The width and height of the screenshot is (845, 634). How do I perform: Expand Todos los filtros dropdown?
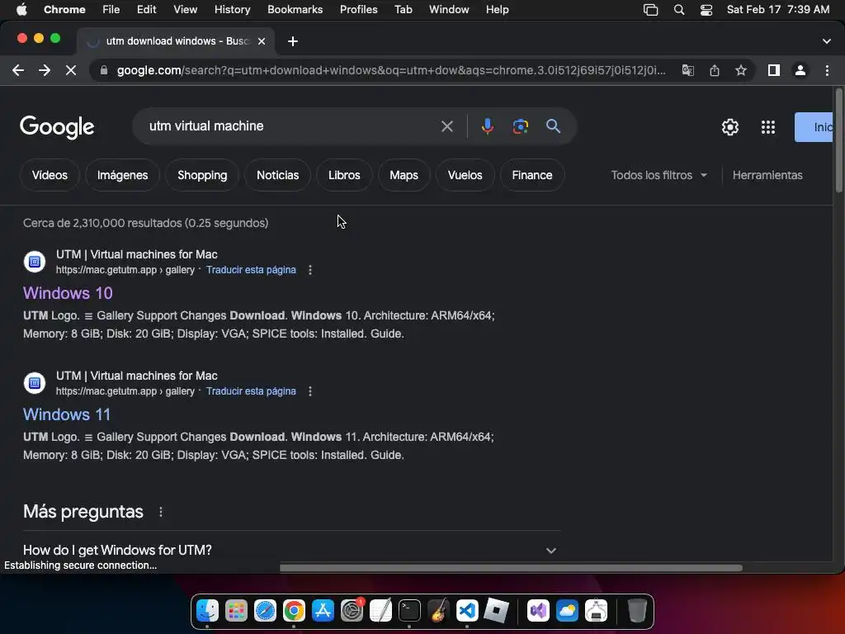[x=659, y=175]
